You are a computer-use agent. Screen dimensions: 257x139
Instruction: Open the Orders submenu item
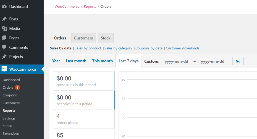pyautogui.click(x=8, y=88)
